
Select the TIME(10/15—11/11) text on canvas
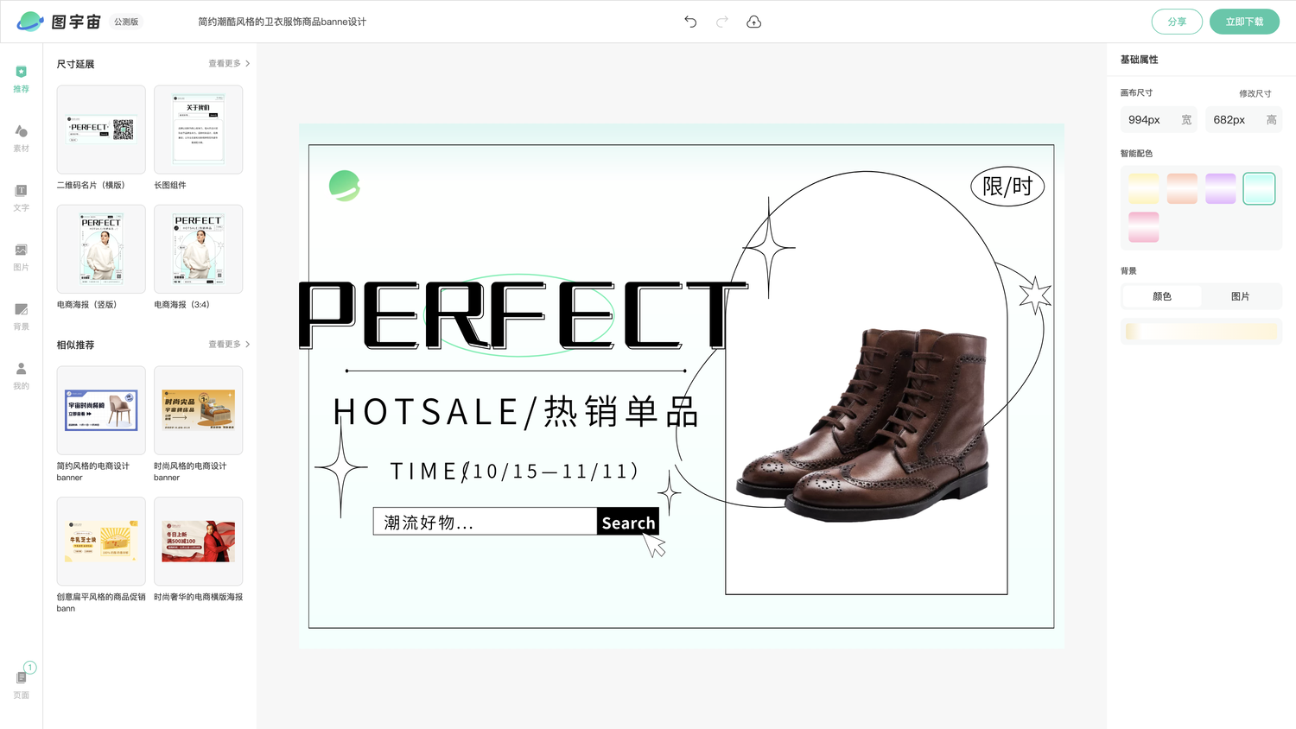pyautogui.click(x=514, y=472)
